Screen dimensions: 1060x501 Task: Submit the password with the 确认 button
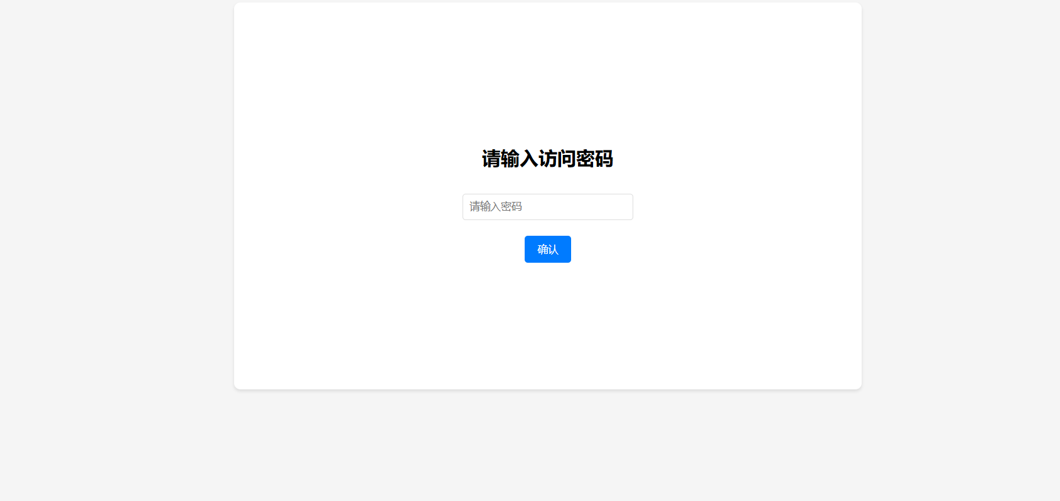pyautogui.click(x=547, y=250)
